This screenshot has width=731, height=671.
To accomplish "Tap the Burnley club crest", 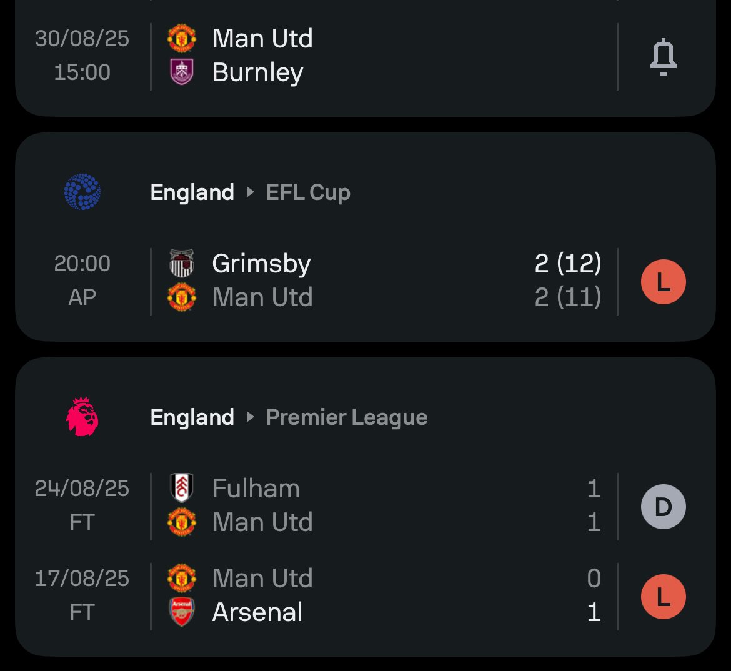I will pyautogui.click(x=181, y=72).
